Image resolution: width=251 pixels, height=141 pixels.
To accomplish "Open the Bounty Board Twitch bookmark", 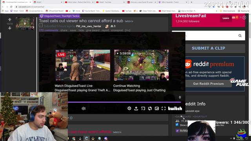I will (x=91, y=11).
